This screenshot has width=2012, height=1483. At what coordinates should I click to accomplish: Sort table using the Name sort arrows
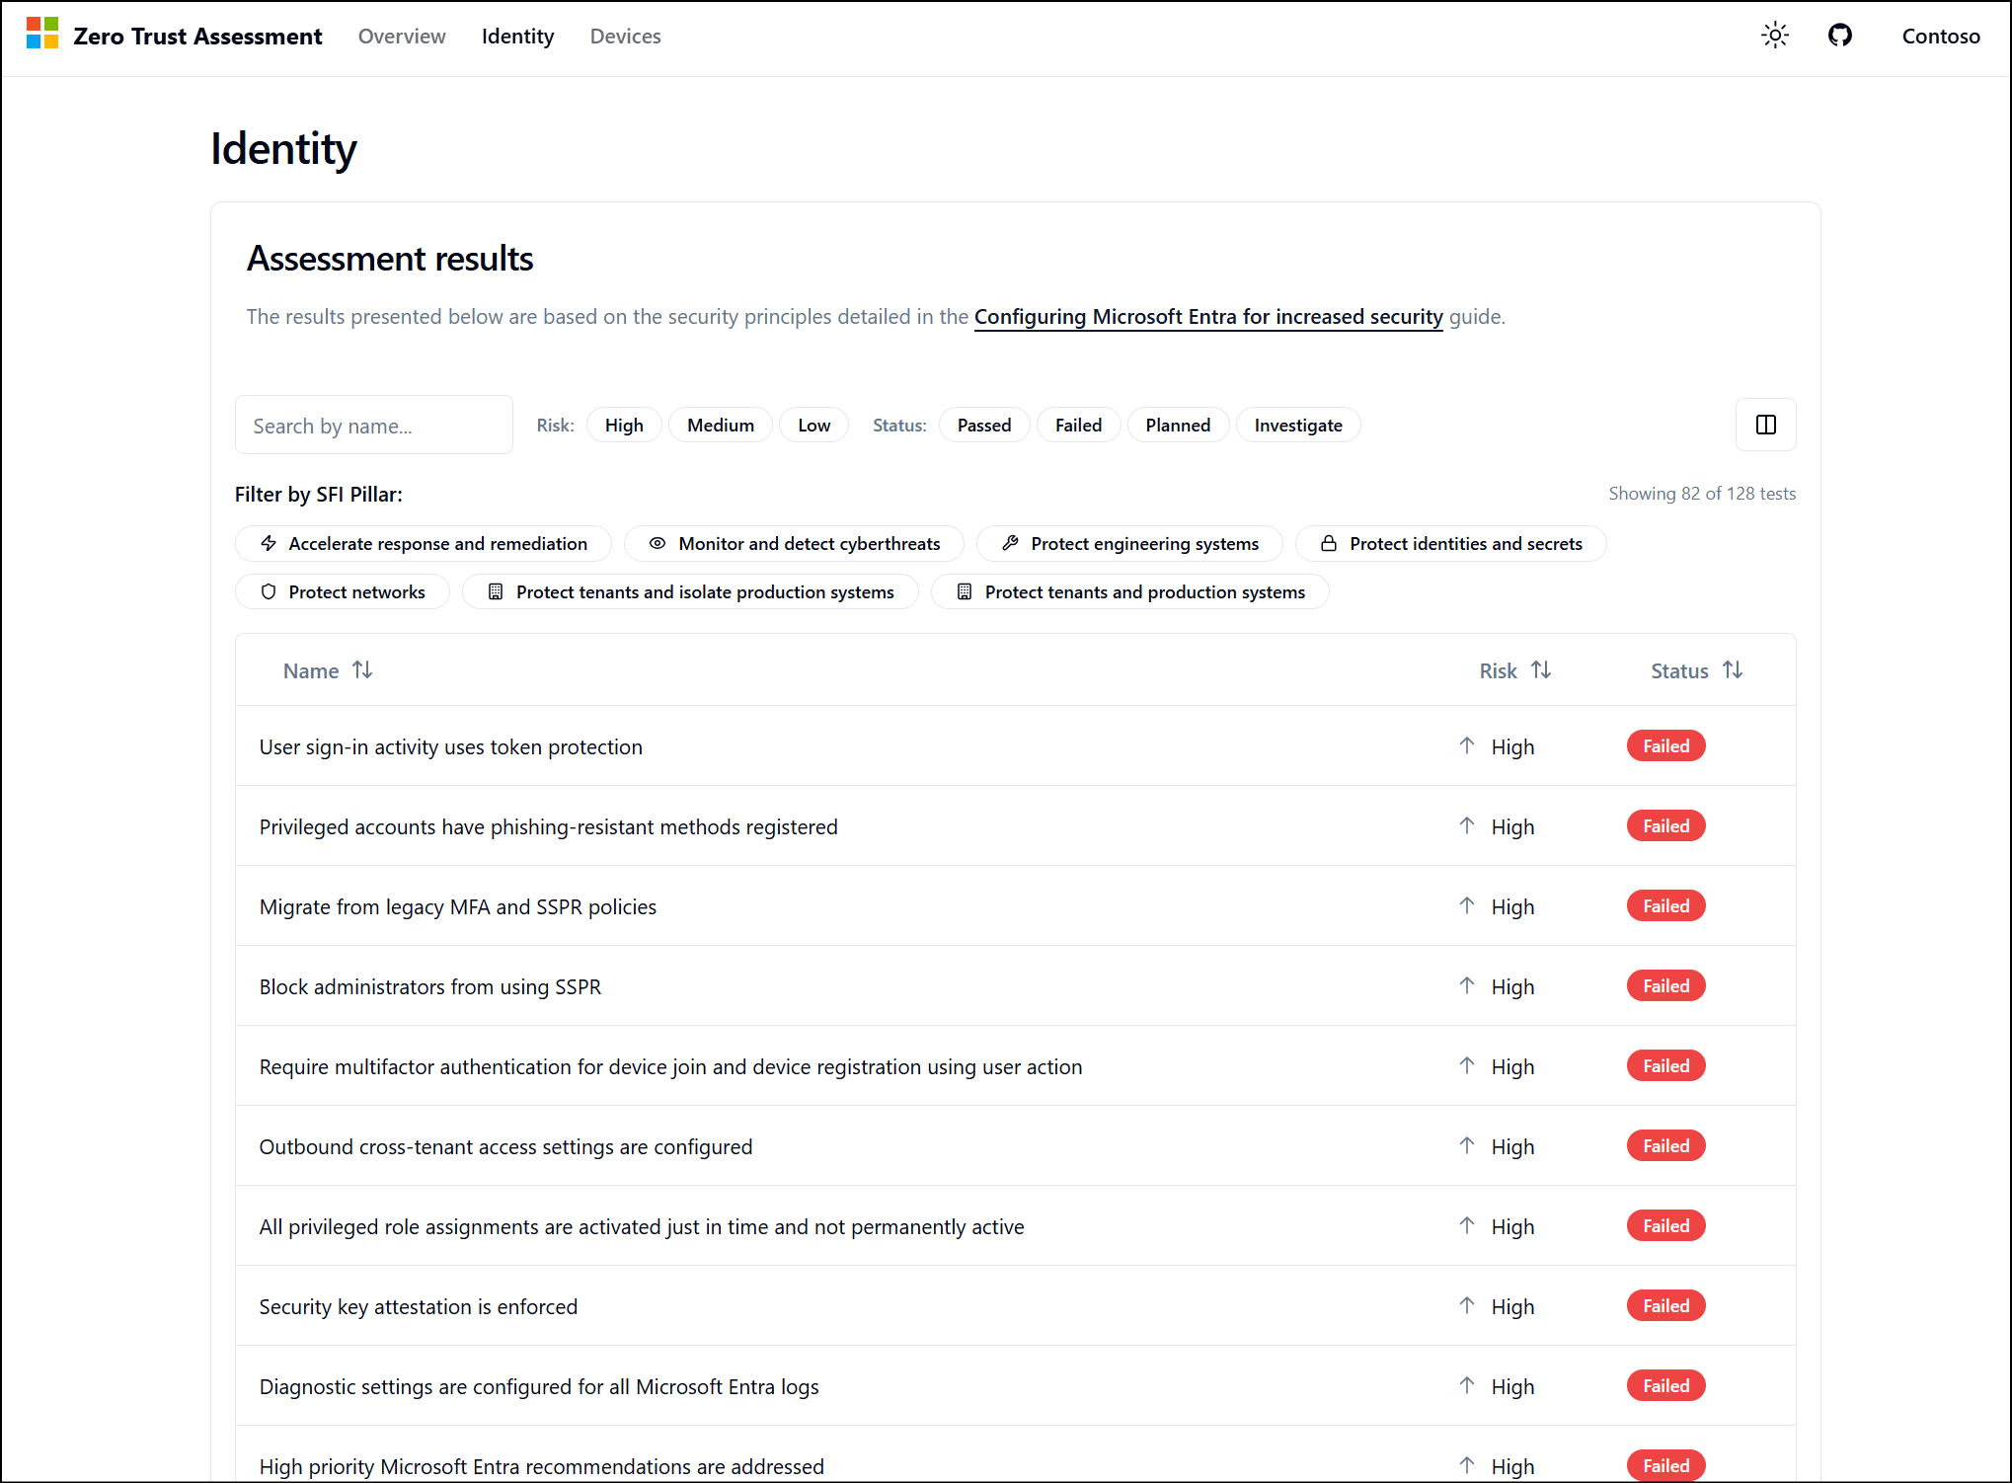[x=362, y=670]
